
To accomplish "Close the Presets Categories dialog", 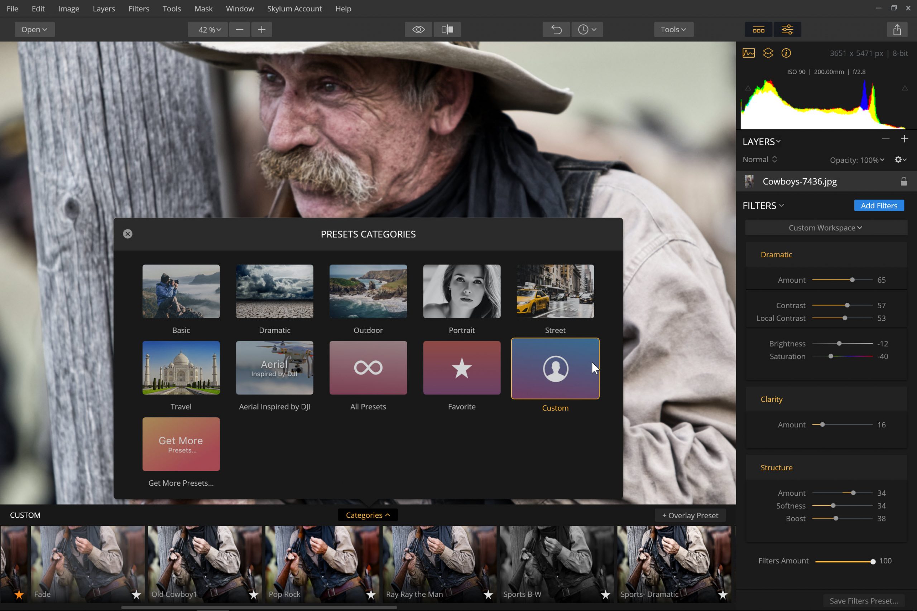I will point(128,234).
